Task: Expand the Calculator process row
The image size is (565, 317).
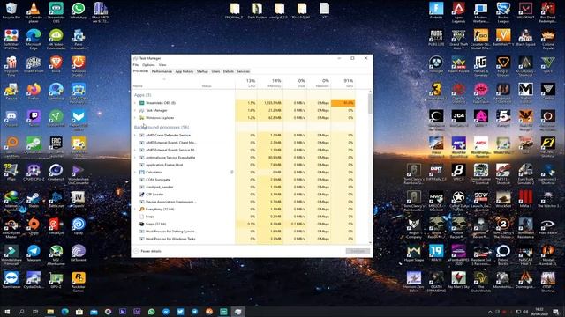Action: point(135,173)
